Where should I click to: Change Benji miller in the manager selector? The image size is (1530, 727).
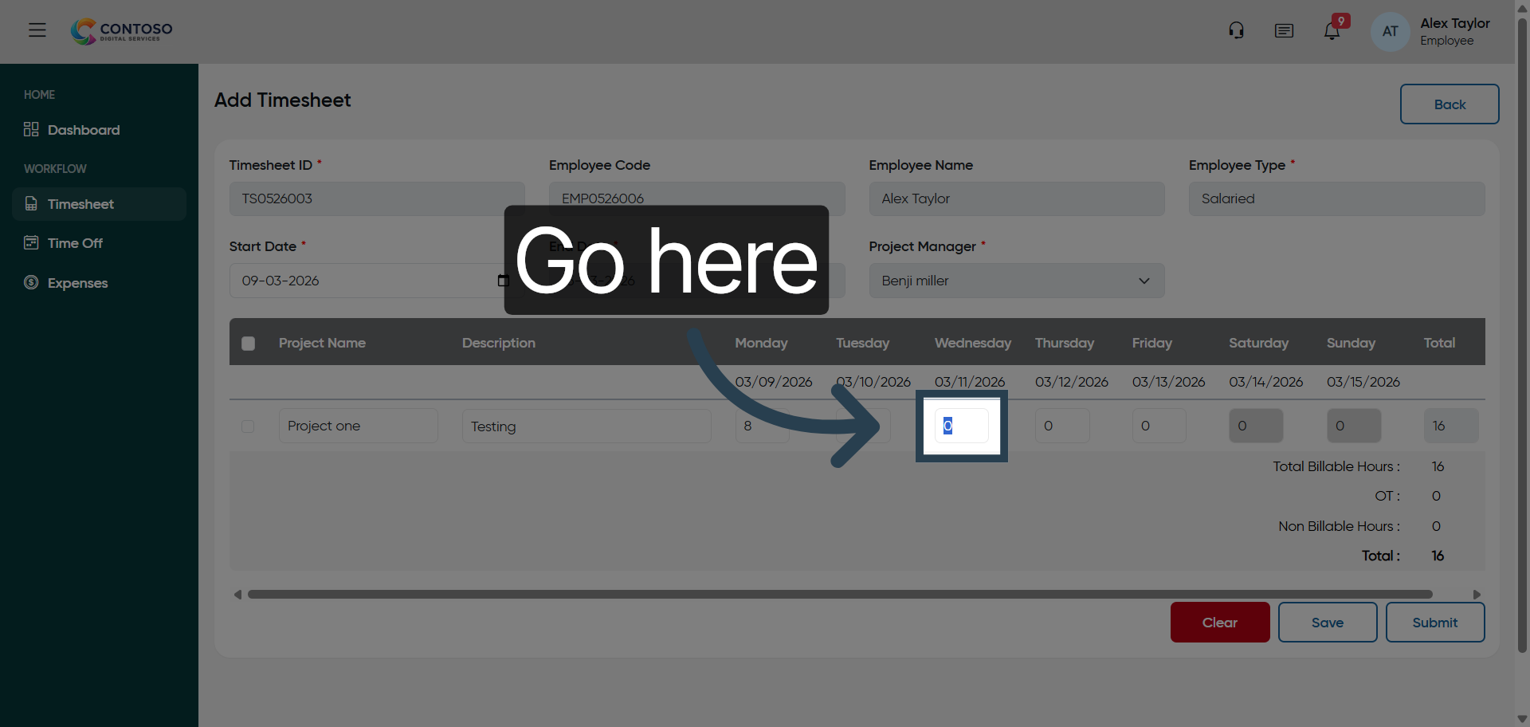[1016, 281]
